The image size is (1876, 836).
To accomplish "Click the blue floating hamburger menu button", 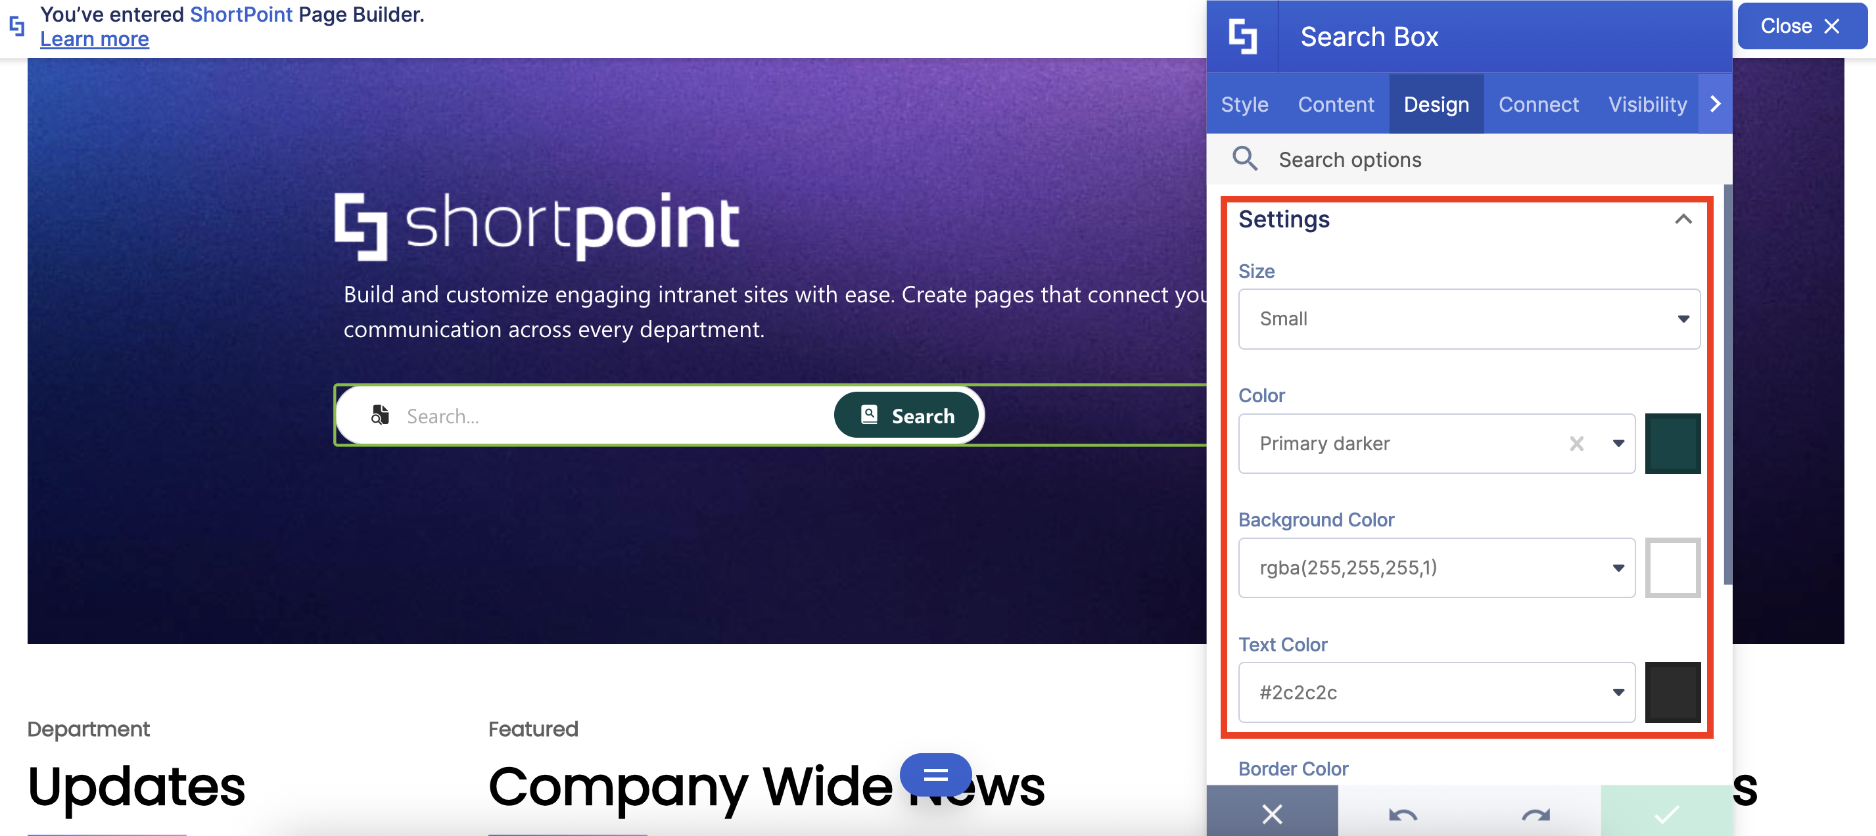I will tap(935, 774).
